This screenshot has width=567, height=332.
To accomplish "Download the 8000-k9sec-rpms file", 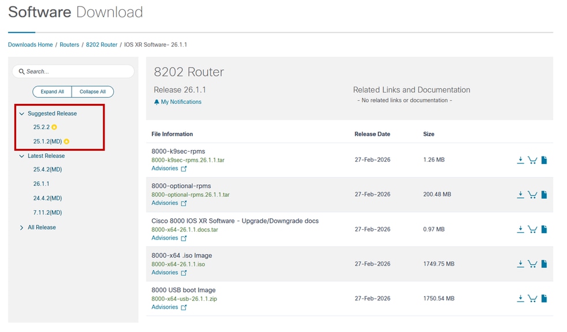I will click(x=520, y=160).
